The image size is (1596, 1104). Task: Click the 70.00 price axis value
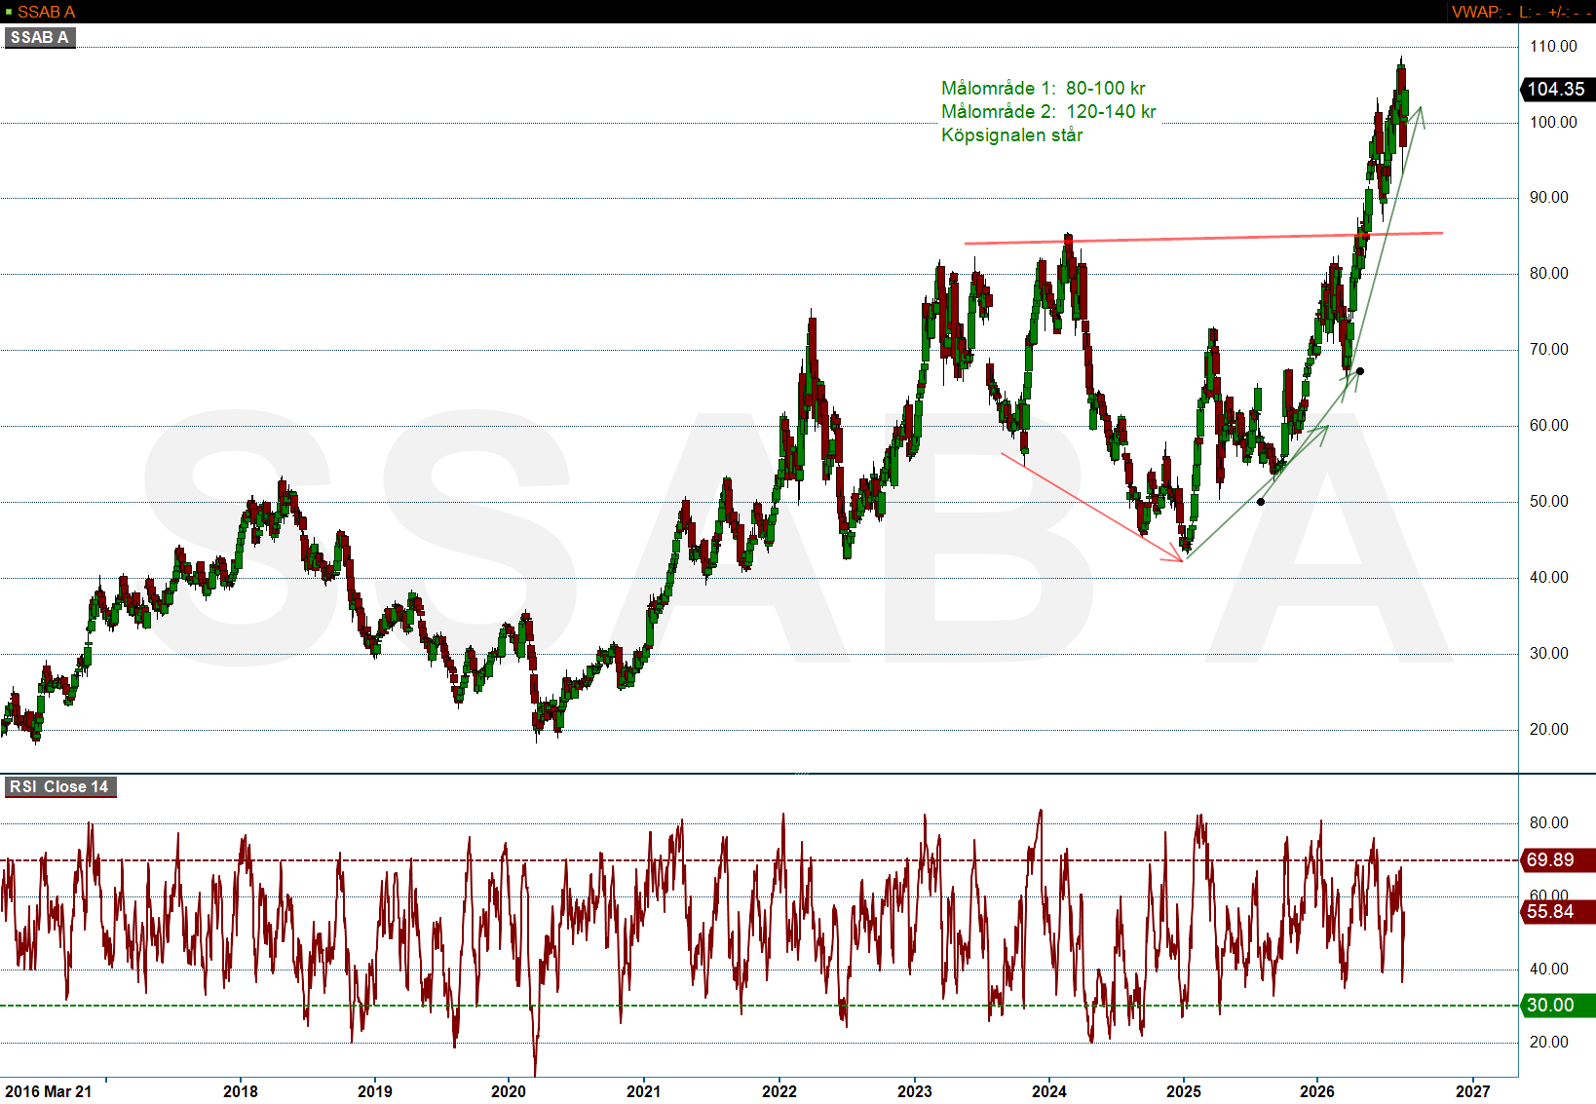(1549, 349)
